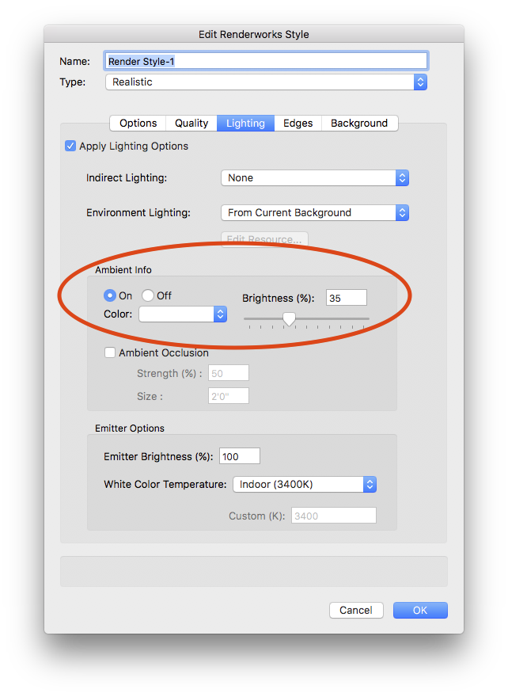
Task: Click the Brightness (%) value field
Action: pyautogui.click(x=346, y=298)
